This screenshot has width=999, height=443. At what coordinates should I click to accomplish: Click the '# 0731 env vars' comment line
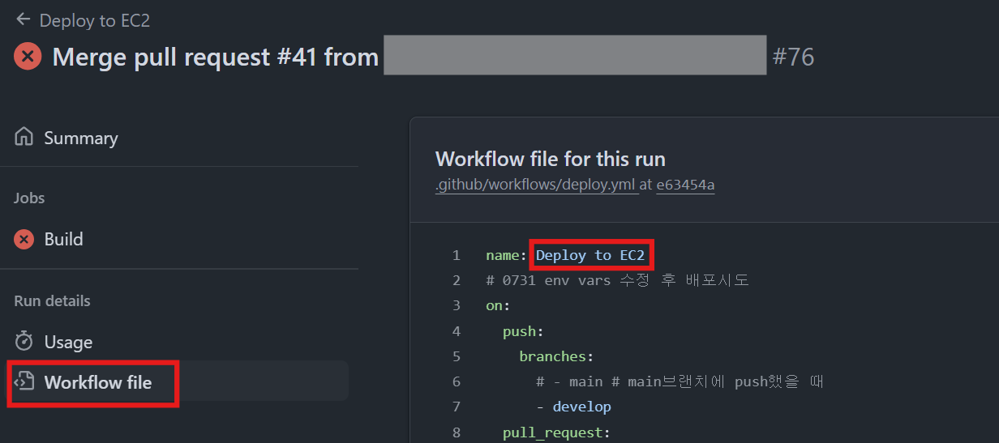click(x=617, y=280)
